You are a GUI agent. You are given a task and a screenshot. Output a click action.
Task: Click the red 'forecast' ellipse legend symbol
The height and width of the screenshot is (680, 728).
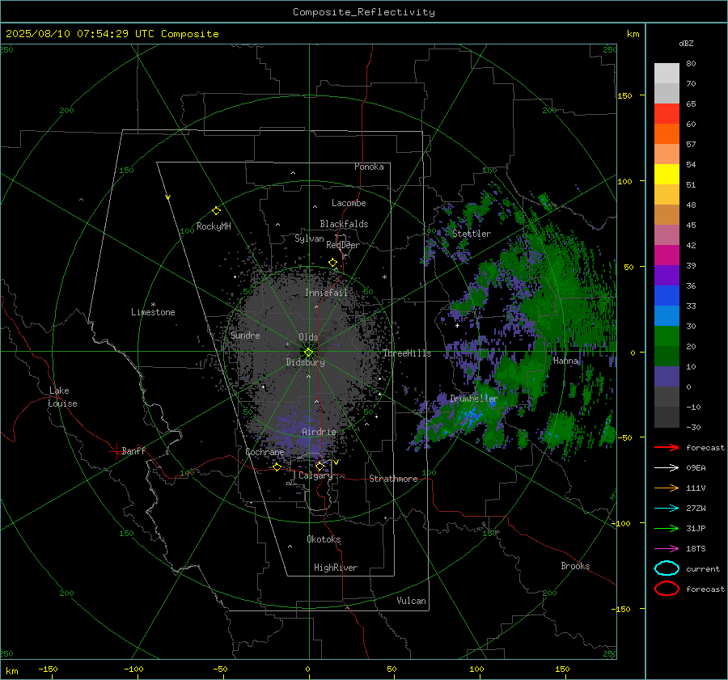coord(667,589)
